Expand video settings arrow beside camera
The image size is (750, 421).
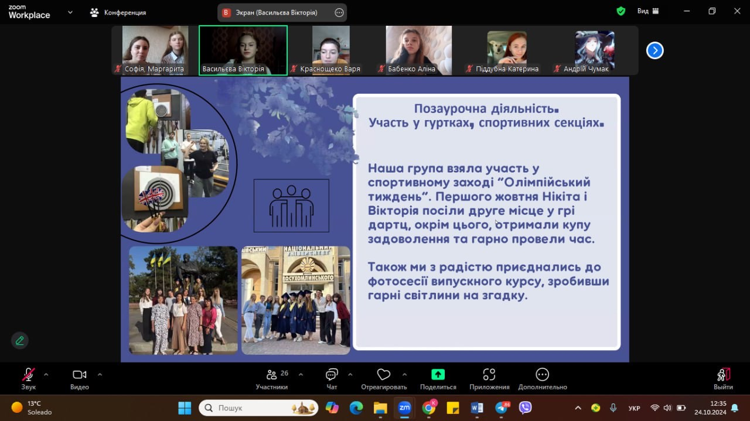tap(100, 374)
